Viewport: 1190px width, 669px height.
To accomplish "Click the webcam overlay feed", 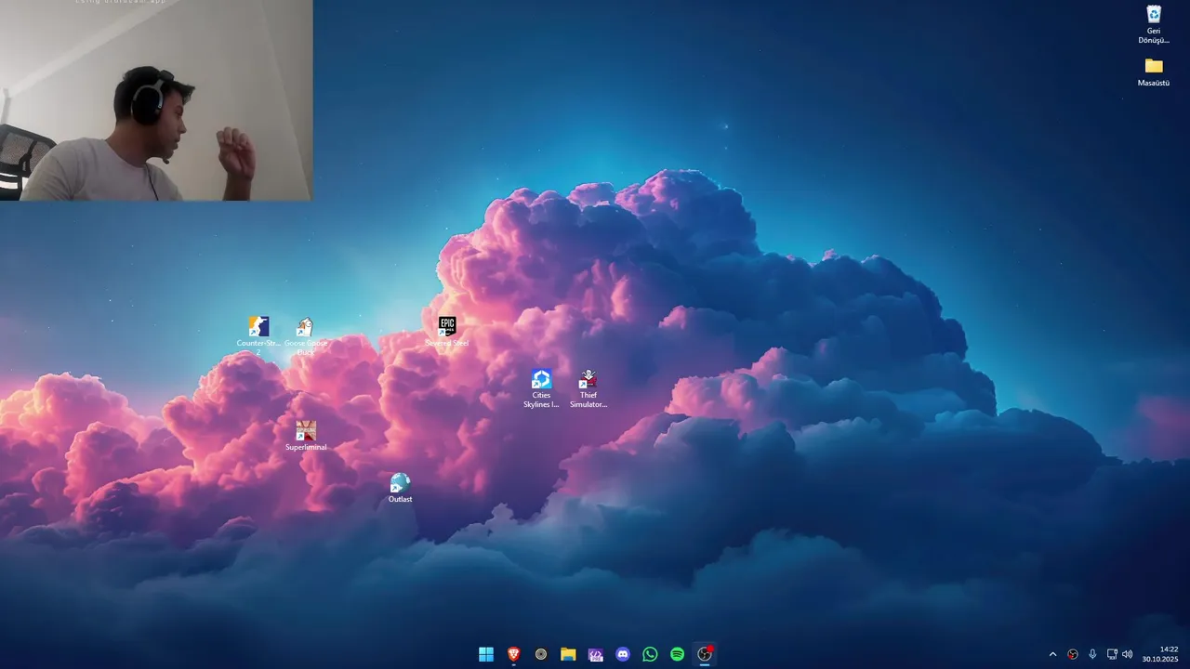I will tap(156, 100).
